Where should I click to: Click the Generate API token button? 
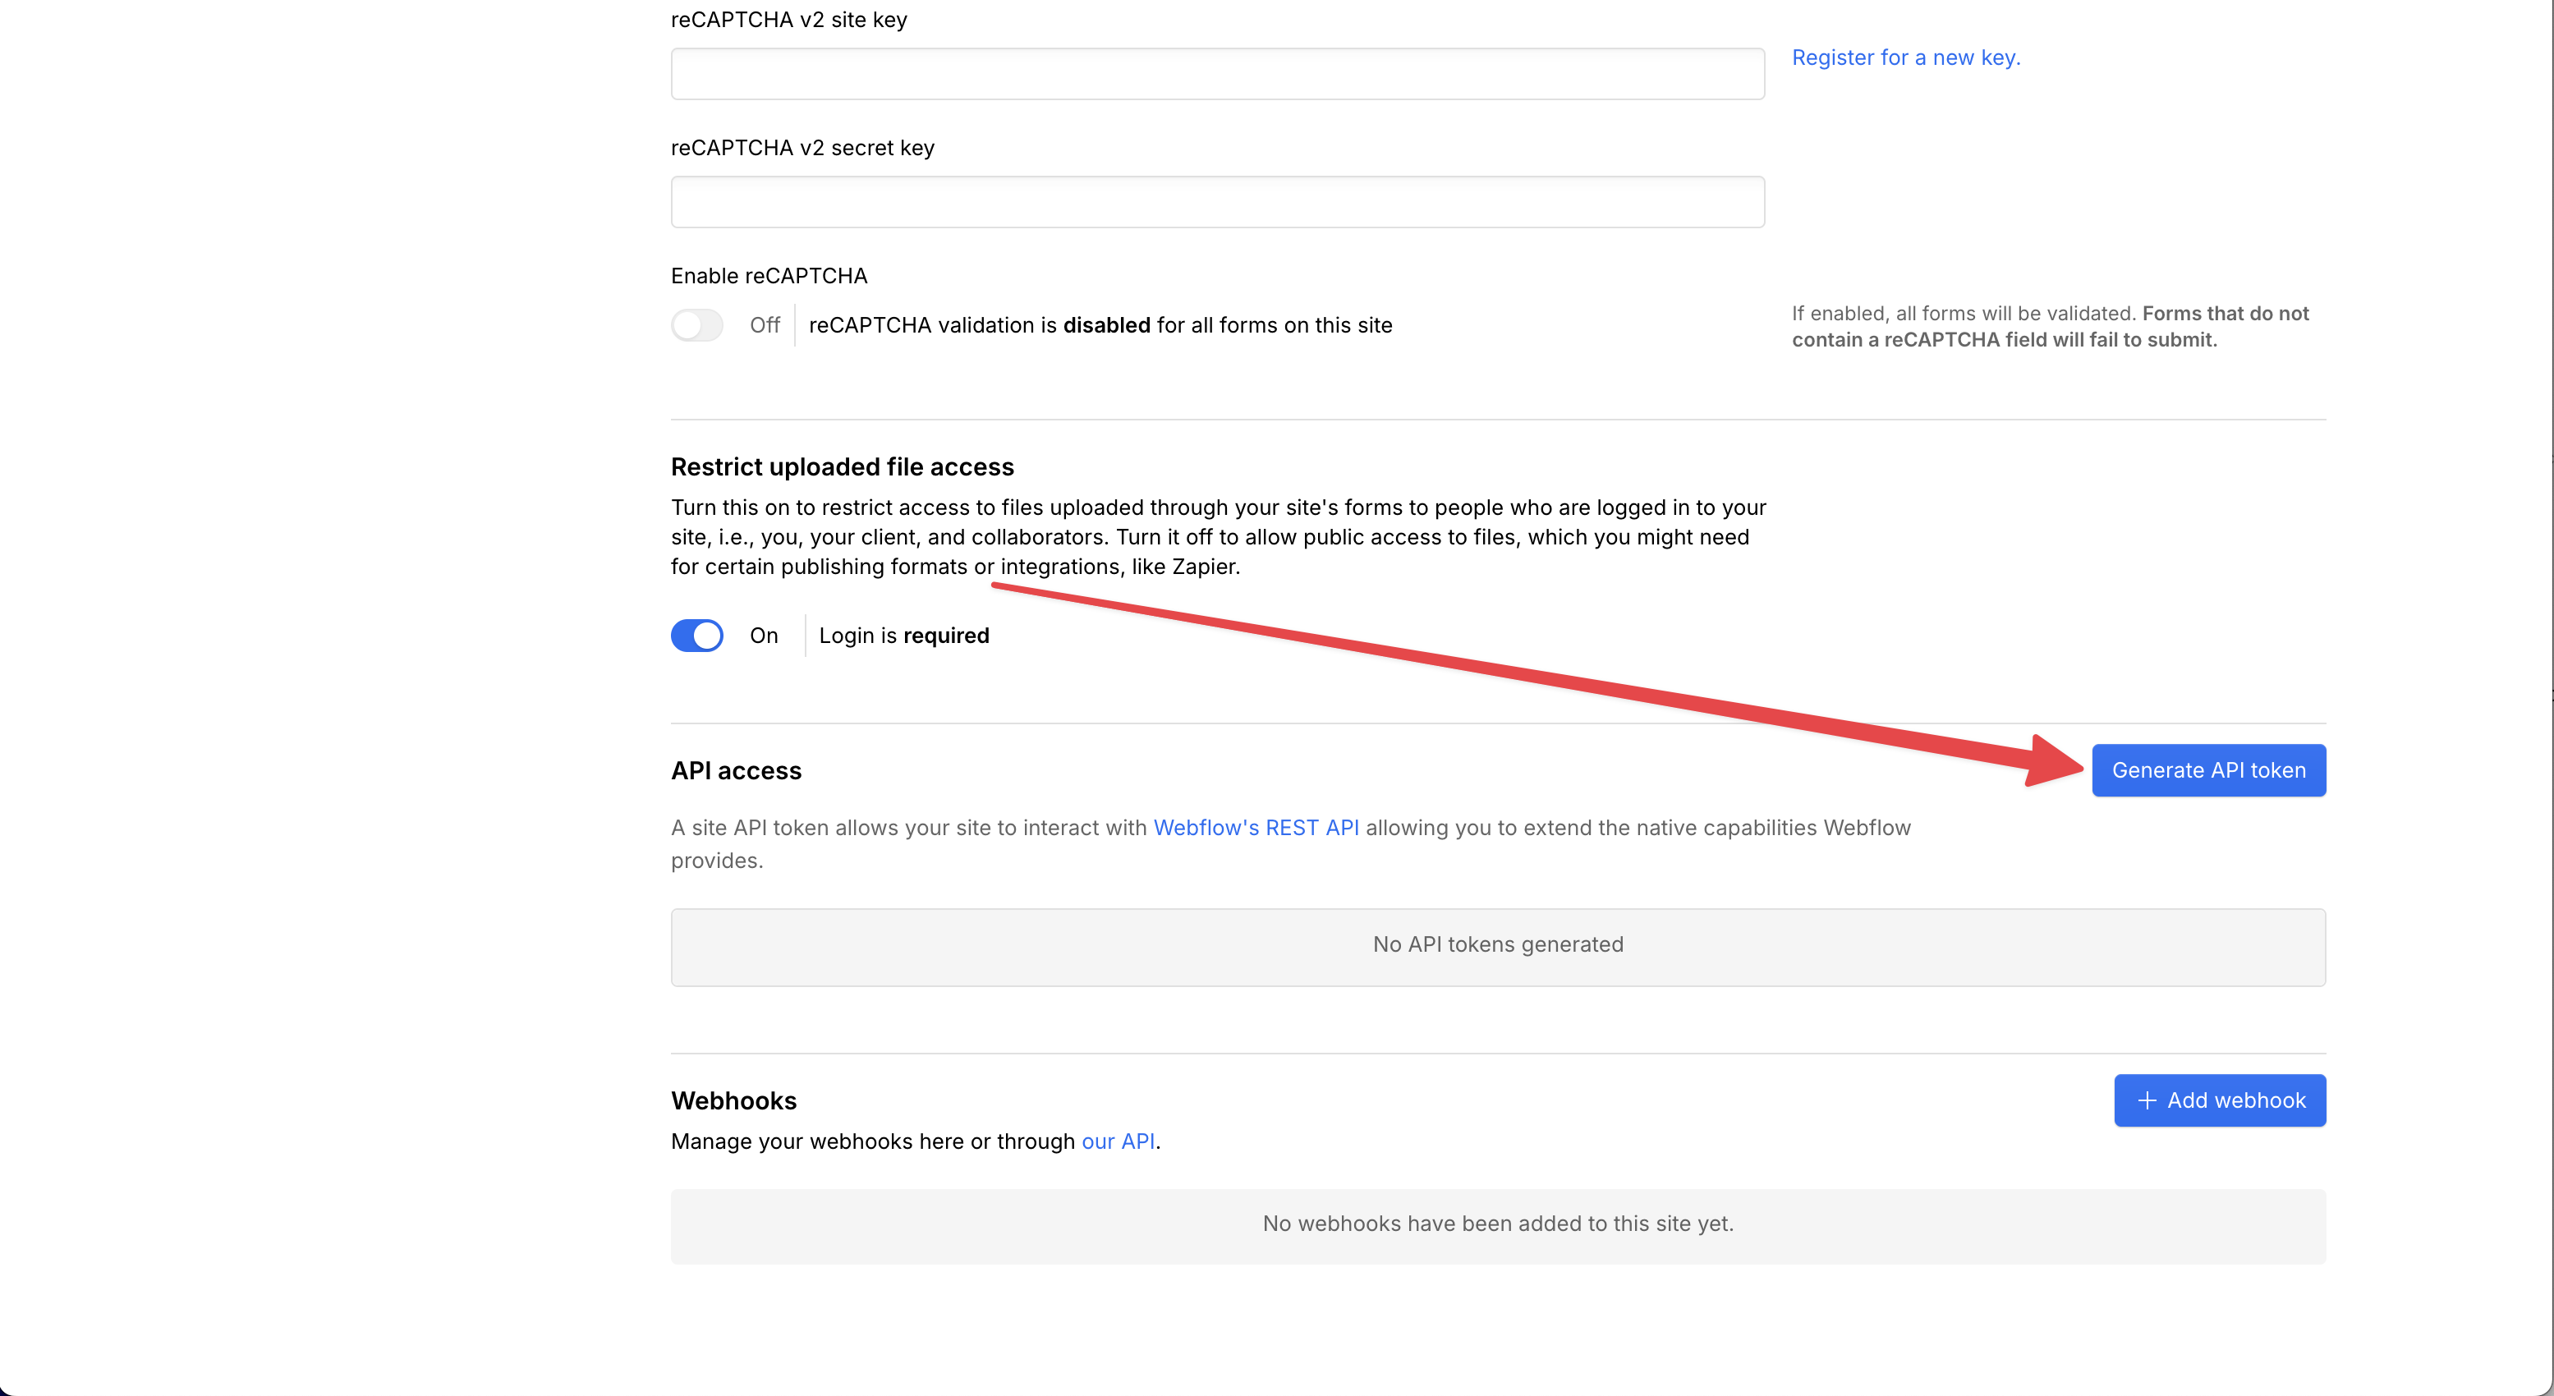(2209, 770)
